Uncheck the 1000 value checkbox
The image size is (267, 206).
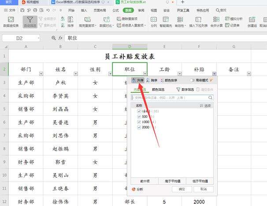pyautogui.click(x=139, y=122)
